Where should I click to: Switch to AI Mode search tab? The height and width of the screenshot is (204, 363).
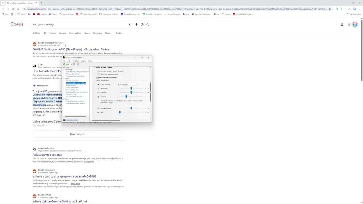(x=36, y=33)
